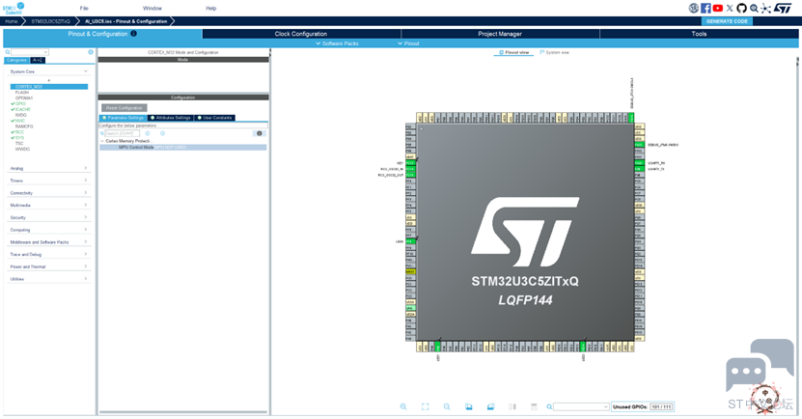Viewport: 802px width, 419px height.
Task: Click the GENERATE CODE button
Action: pyautogui.click(x=727, y=21)
